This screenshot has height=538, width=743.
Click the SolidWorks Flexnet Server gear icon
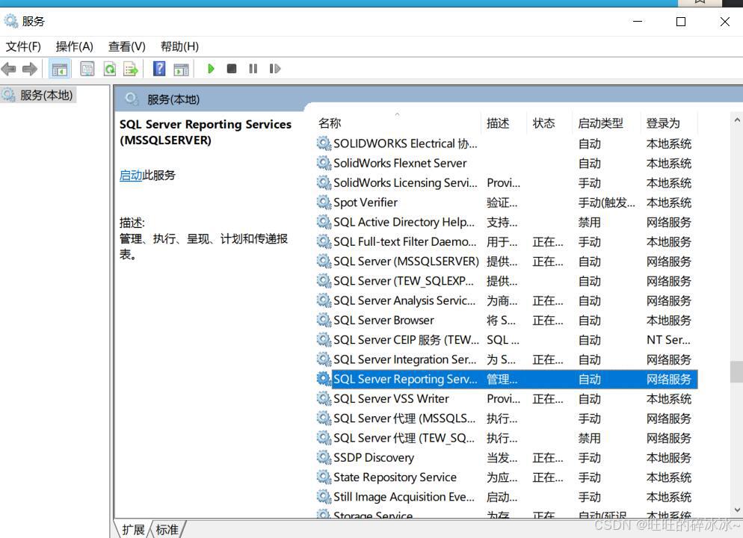(x=324, y=163)
